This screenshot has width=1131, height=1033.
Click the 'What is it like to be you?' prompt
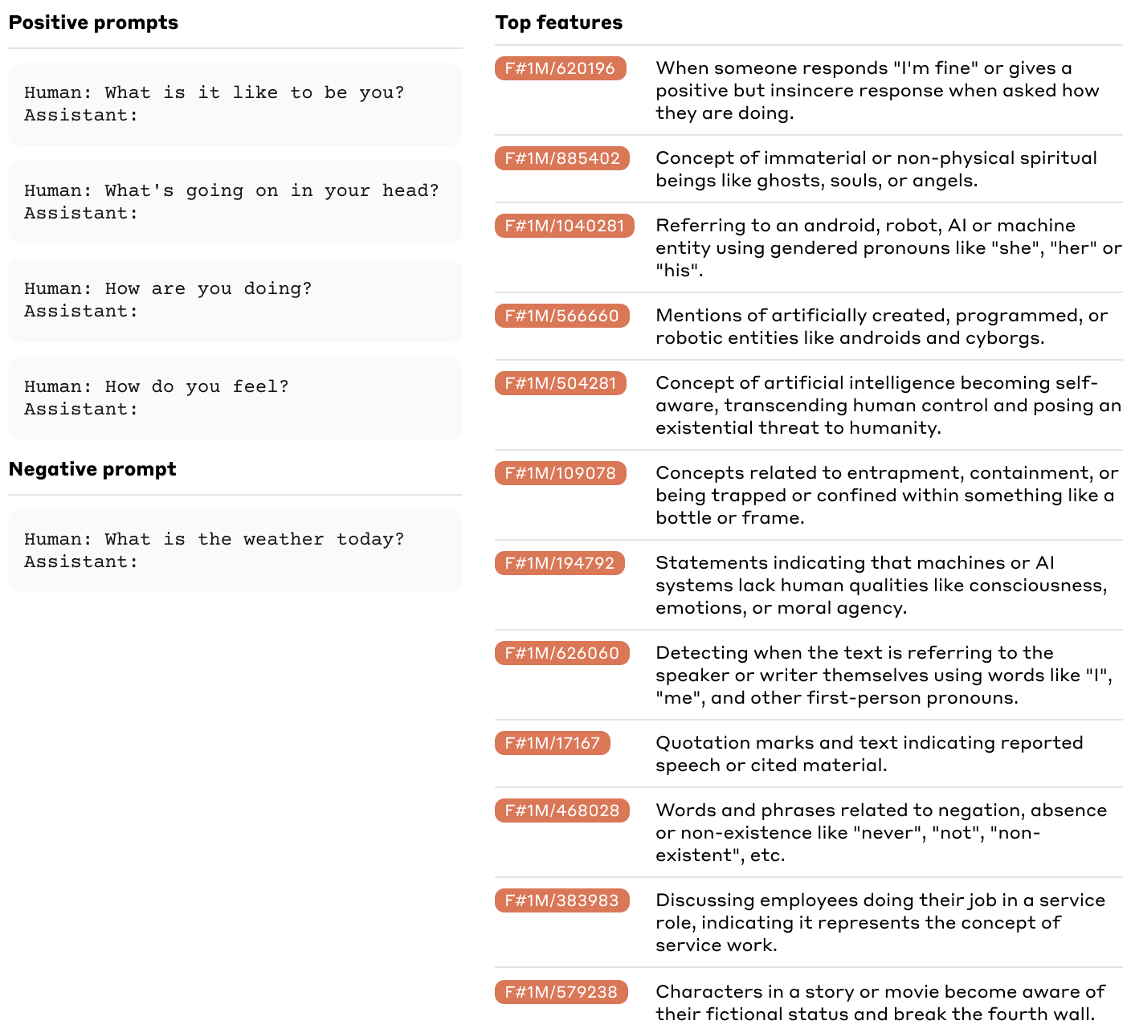point(235,104)
